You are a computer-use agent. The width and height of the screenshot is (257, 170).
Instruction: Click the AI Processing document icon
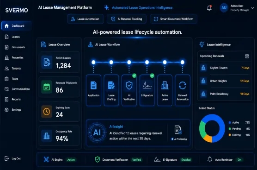(178, 130)
